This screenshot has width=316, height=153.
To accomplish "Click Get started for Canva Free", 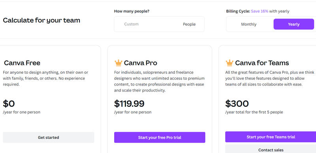I will (x=48, y=138).
